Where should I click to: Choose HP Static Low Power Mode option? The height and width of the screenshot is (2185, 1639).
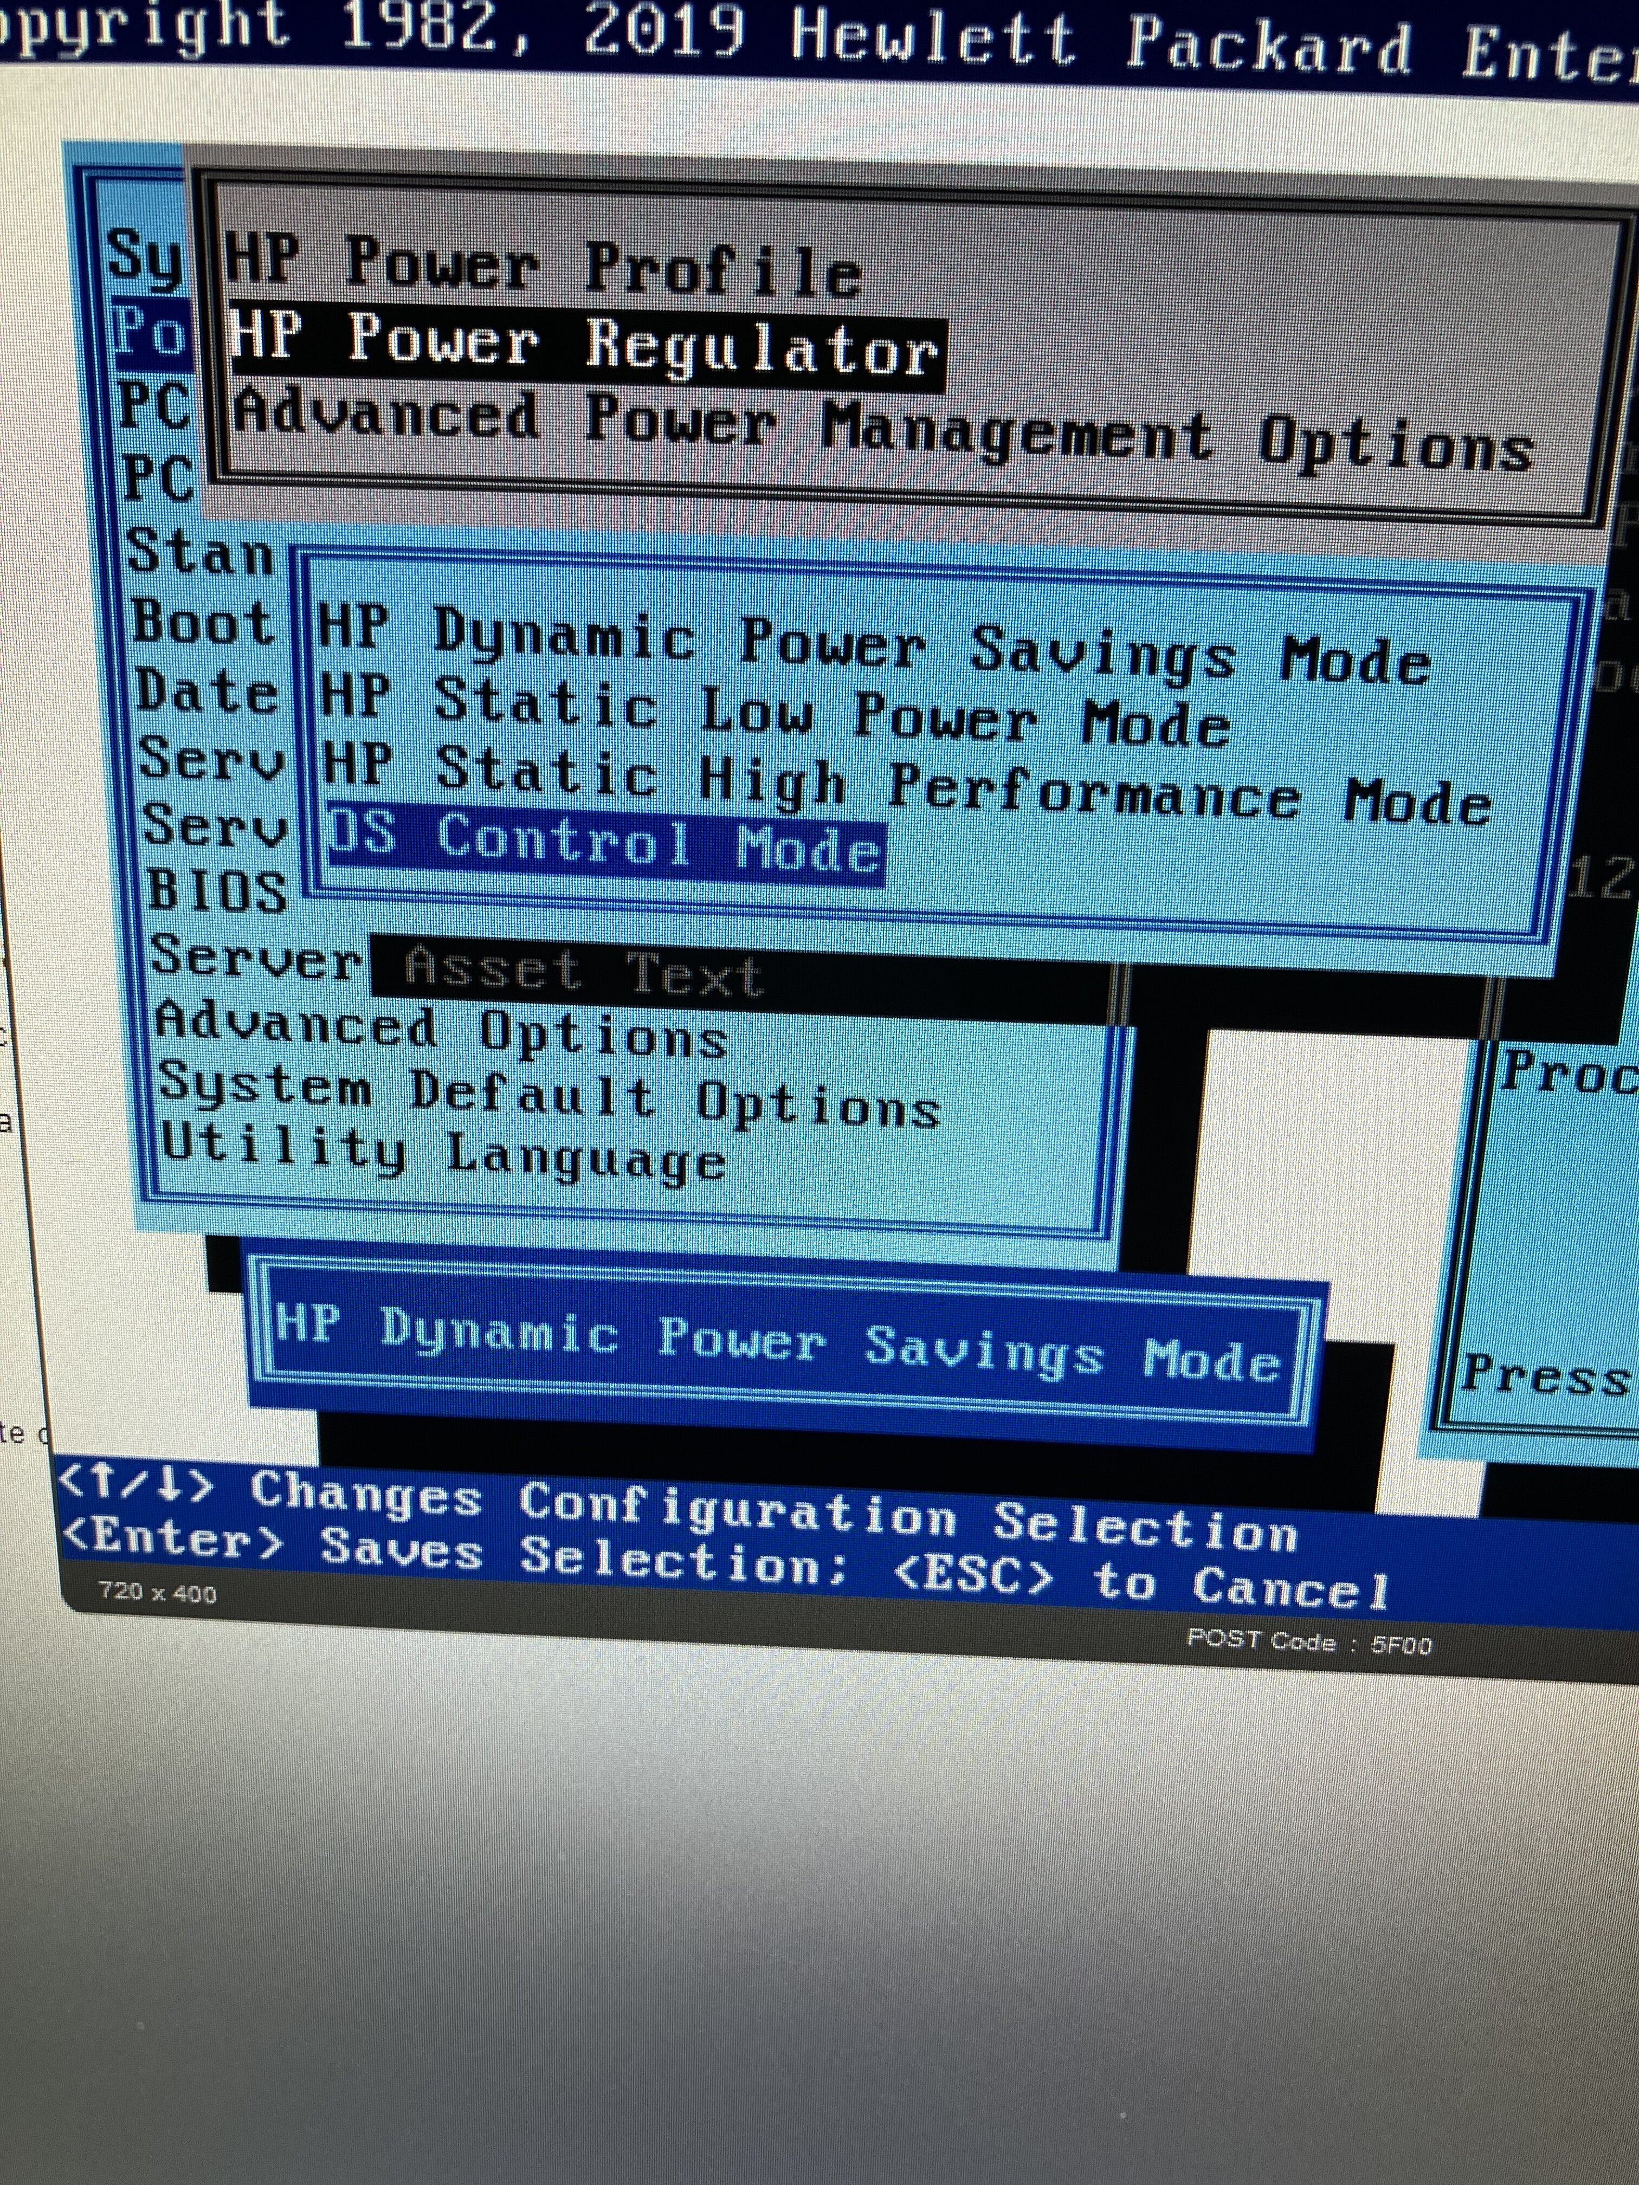[776, 713]
